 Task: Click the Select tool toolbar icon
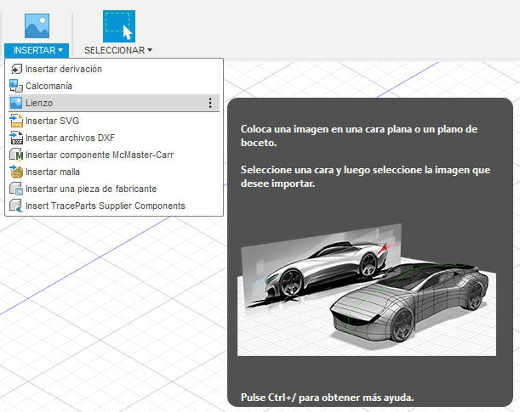point(119,26)
